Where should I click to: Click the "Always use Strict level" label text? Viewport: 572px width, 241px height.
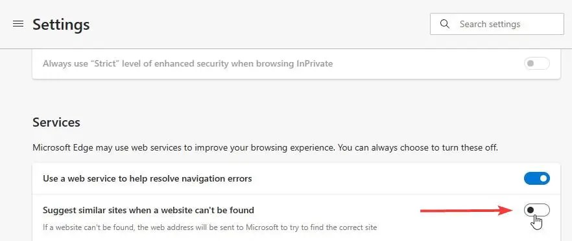tap(187, 63)
